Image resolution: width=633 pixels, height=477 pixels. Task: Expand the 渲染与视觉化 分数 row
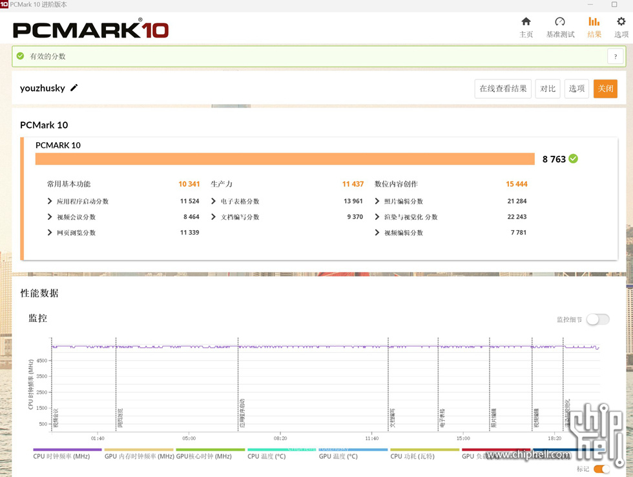pos(377,217)
